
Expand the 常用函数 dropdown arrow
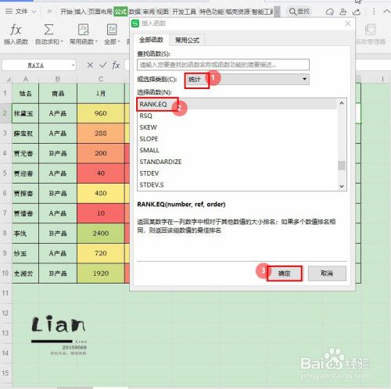point(96,41)
